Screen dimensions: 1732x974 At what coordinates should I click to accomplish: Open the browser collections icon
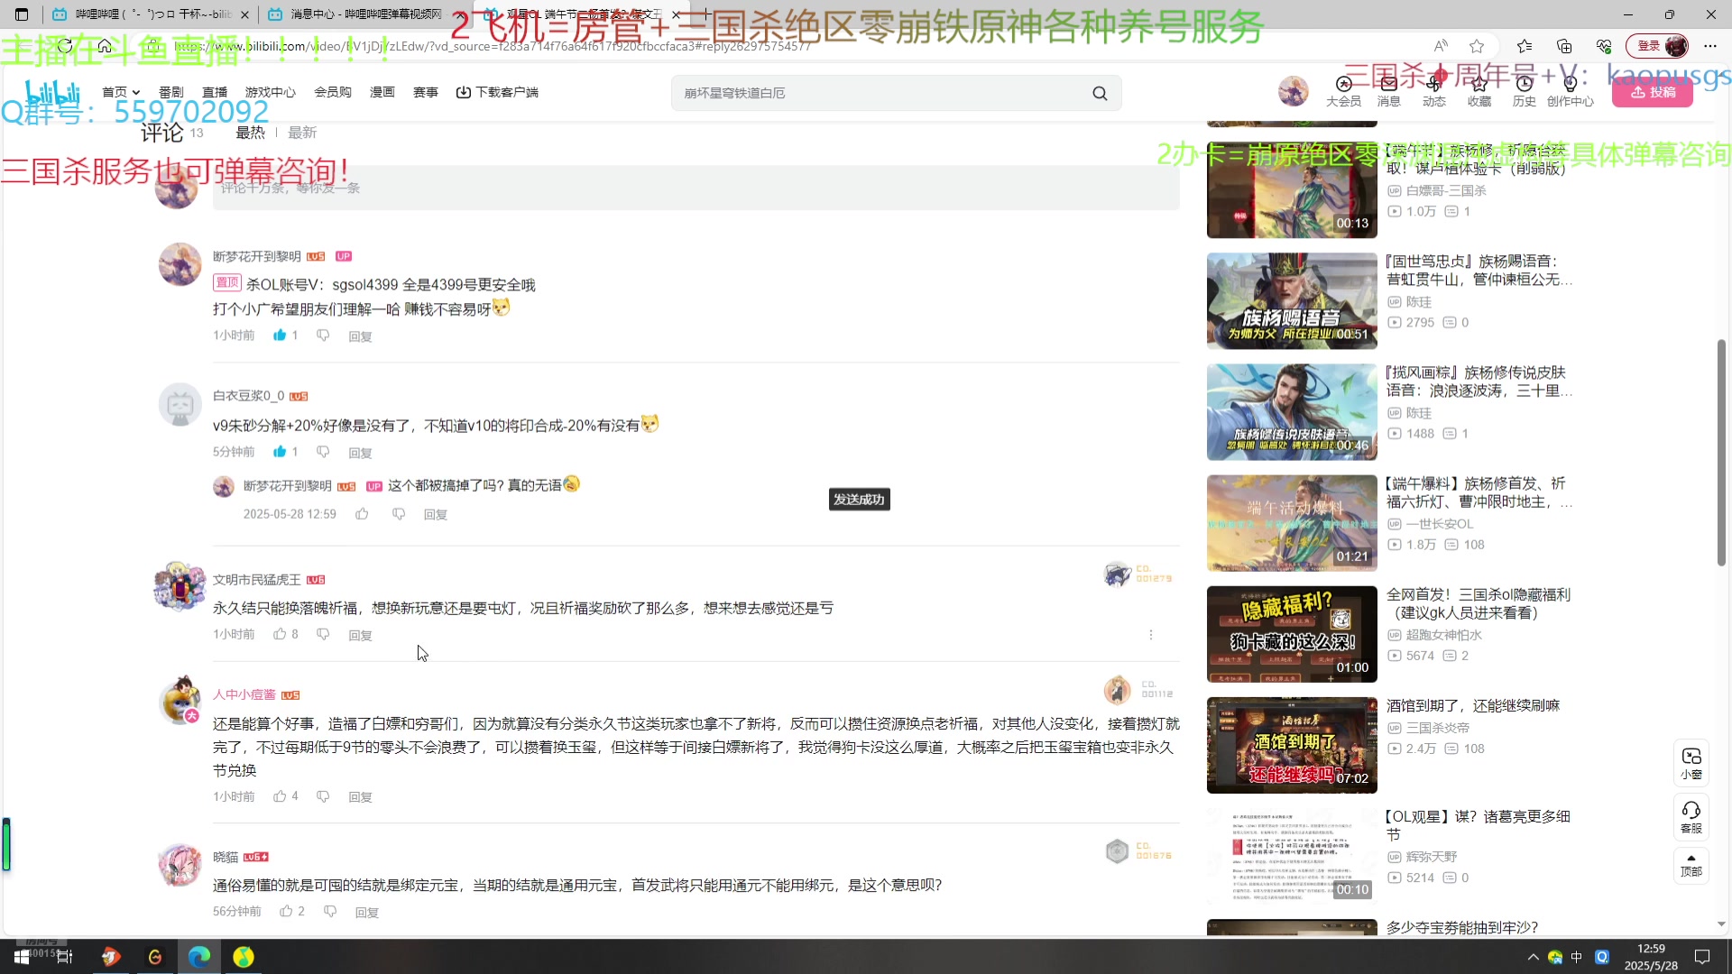1564,46
